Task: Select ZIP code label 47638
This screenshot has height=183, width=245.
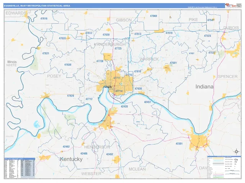Action: coord(68,64)
